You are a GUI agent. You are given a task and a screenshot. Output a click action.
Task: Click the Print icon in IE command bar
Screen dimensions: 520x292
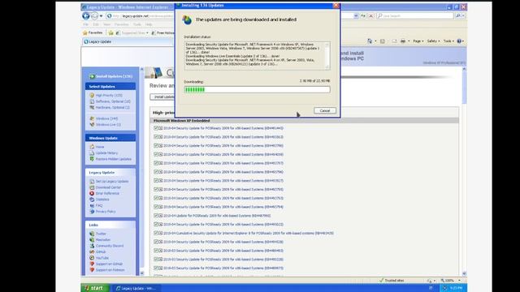pyautogui.click(x=403, y=41)
